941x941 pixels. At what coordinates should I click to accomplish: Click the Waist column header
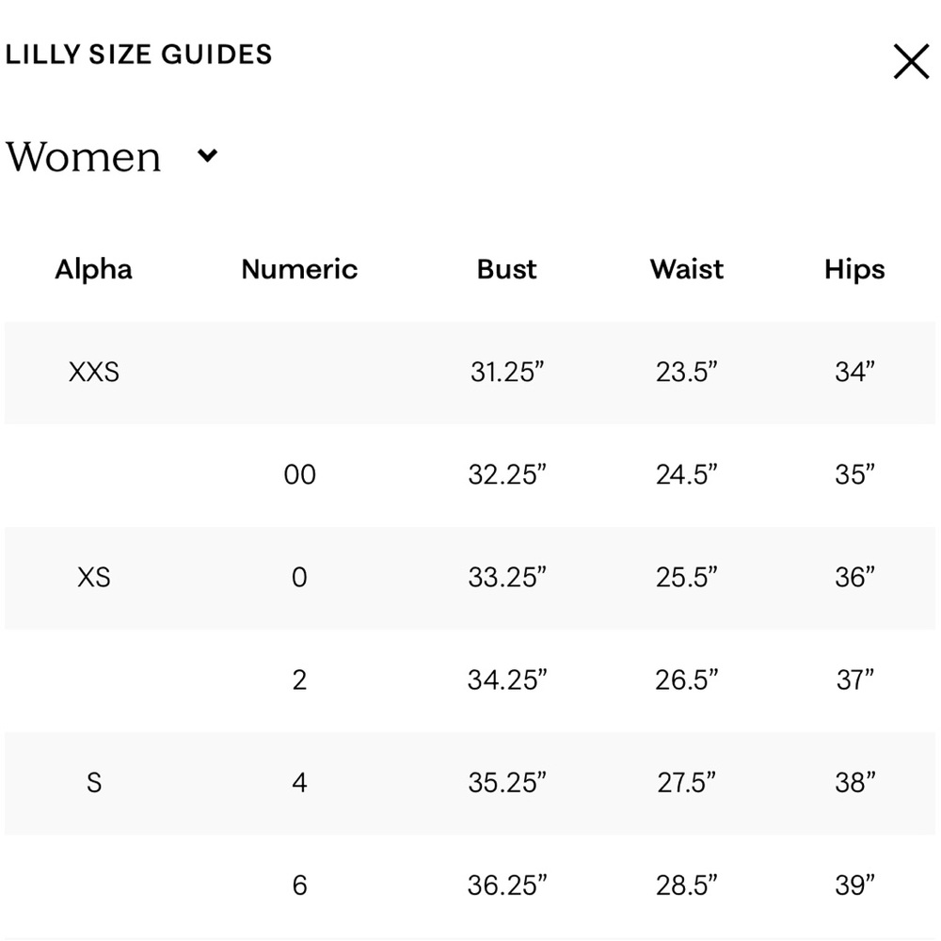[x=687, y=269]
